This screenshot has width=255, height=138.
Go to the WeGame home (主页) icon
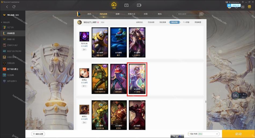(114, 5)
